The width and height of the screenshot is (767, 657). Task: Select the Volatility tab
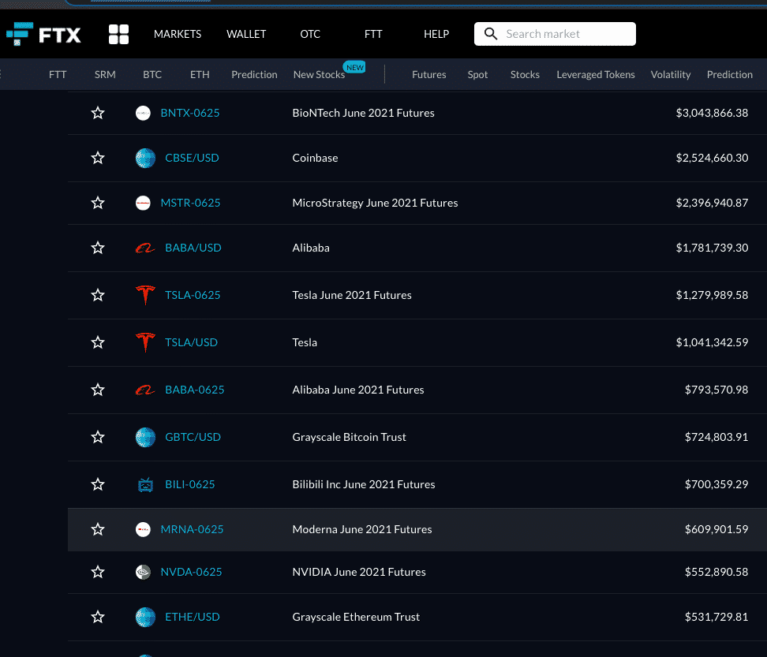pos(671,75)
